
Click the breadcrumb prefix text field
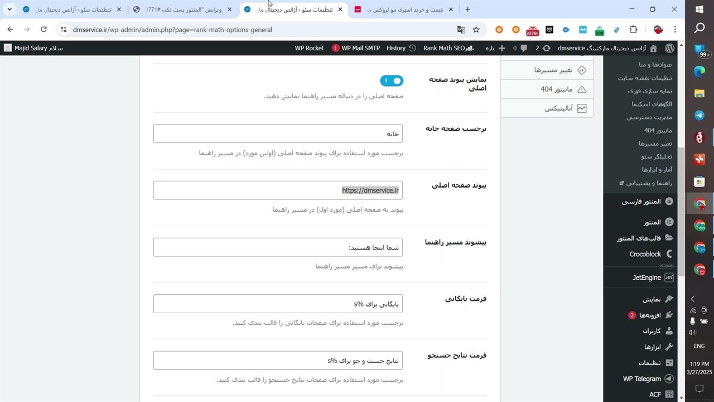[278, 247]
